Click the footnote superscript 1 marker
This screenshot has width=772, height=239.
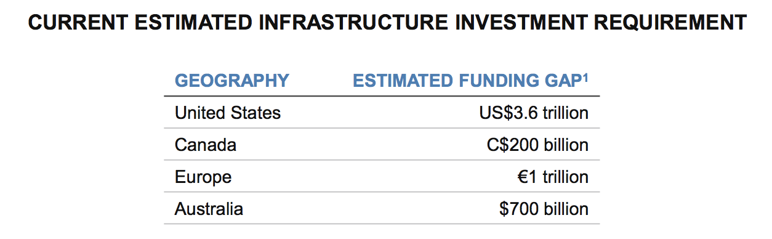tap(585, 76)
